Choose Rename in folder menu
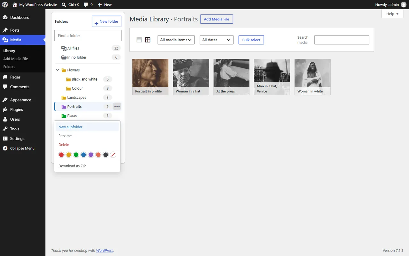409x256 pixels. [87, 136]
